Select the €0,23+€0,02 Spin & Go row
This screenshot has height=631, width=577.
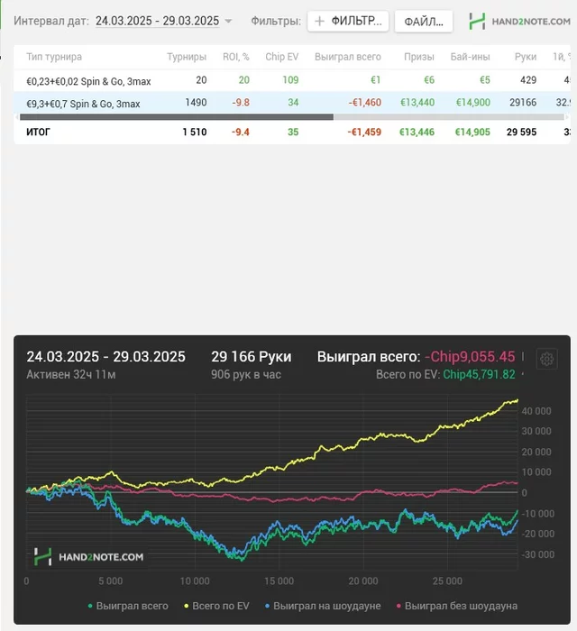point(292,80)
